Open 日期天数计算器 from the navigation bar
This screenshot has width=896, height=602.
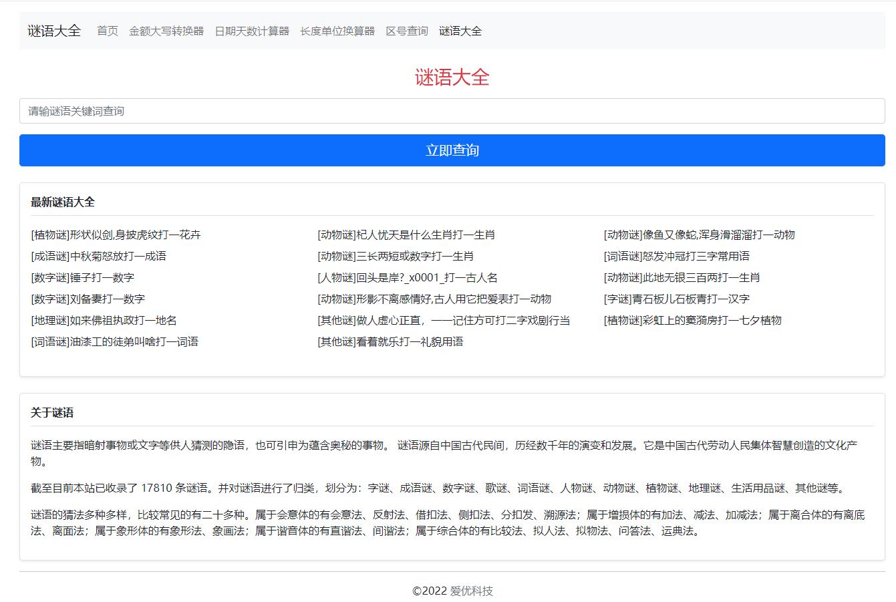point(252,31)
